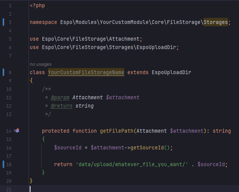The width and height of the screenshot is (239, 192).
Task: Click line number 21 in the gutter
Action: click(x=9, y=189)
